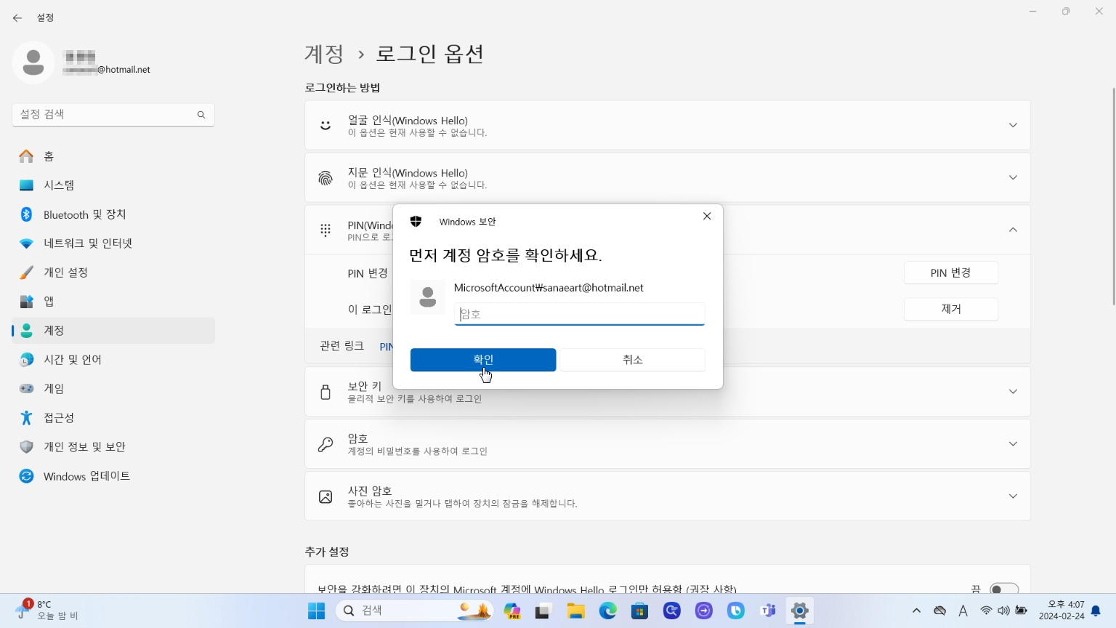The image size is (1116, 628).
Task: Expand the 암호 sign-in section
Action: [1013, 443]
